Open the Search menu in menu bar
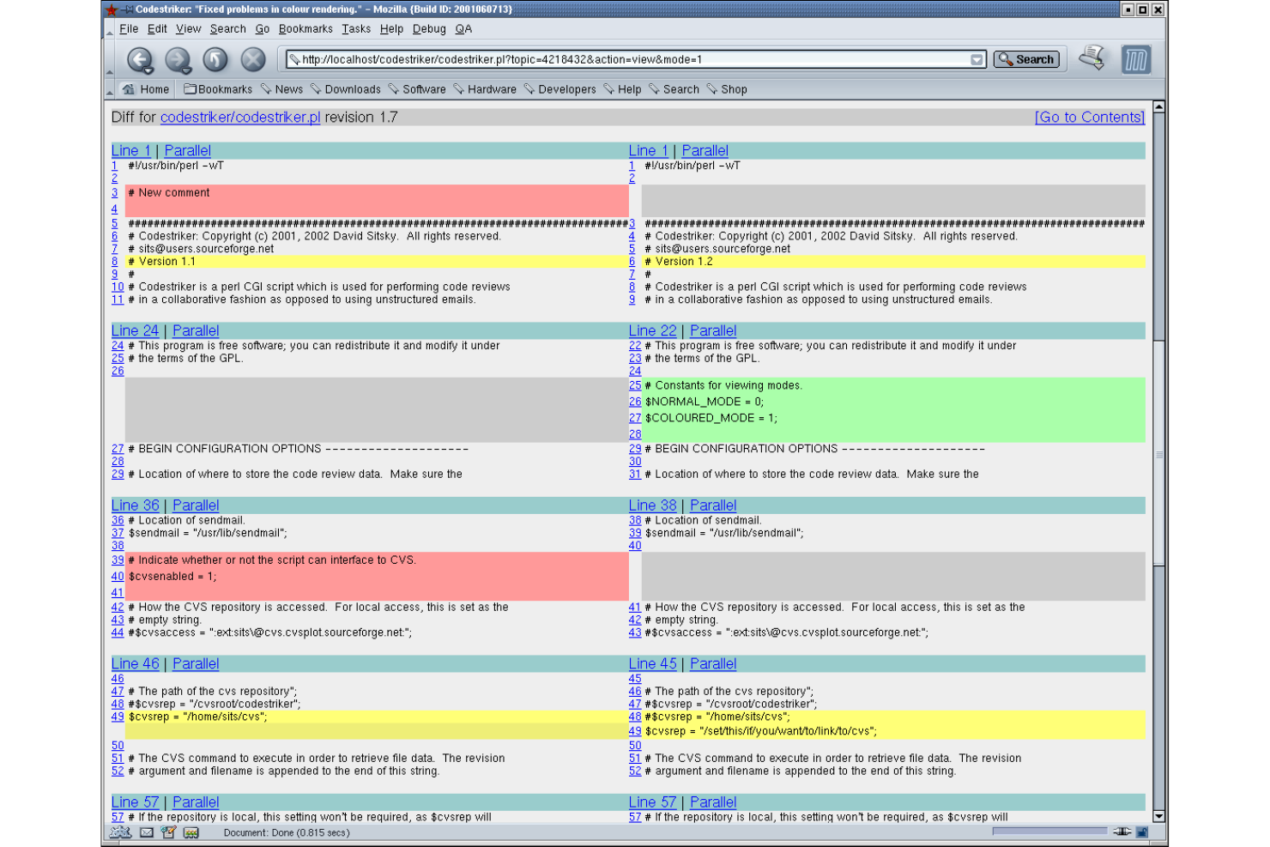 click(227, 29)
